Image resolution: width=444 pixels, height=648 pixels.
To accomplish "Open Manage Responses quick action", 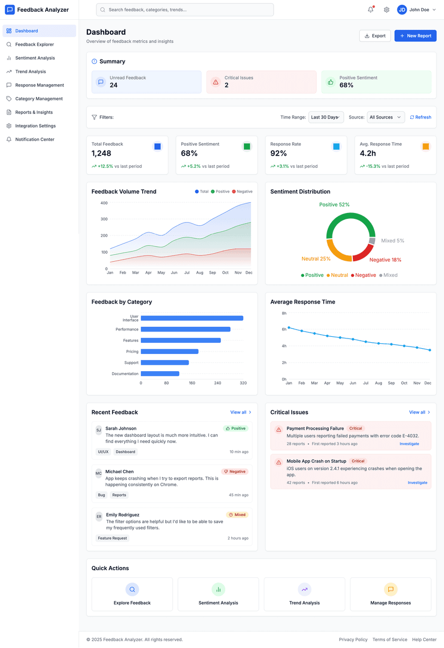I will (390, 594).
